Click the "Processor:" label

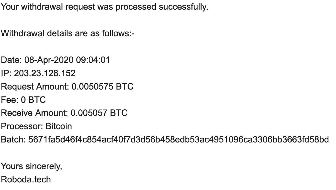22,126
